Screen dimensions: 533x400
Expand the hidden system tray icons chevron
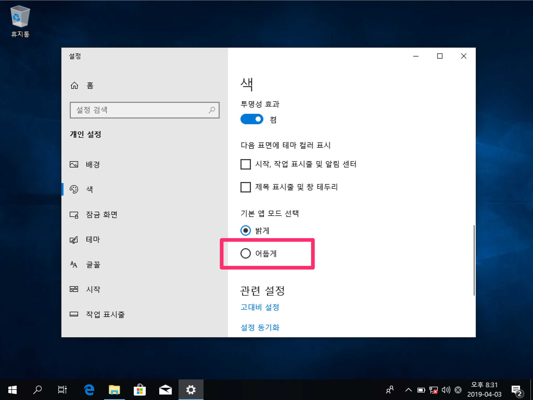click(x=408, y=390)
